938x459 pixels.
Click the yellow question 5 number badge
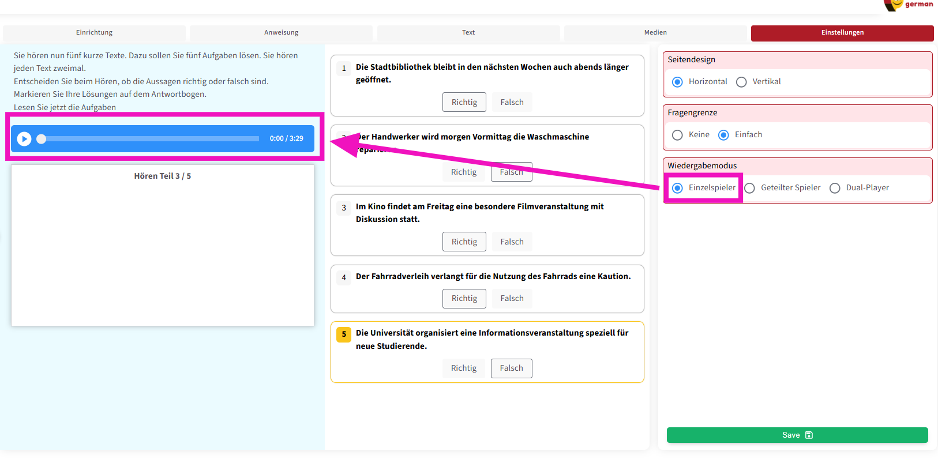pyautogui.click(x=344, y=334)
